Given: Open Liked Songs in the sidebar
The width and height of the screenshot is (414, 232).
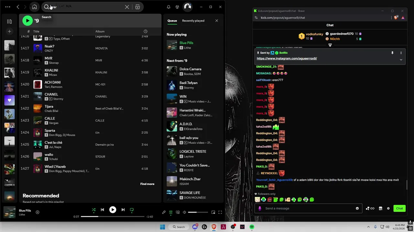Looking at the screenshot, I should point(9,100).
